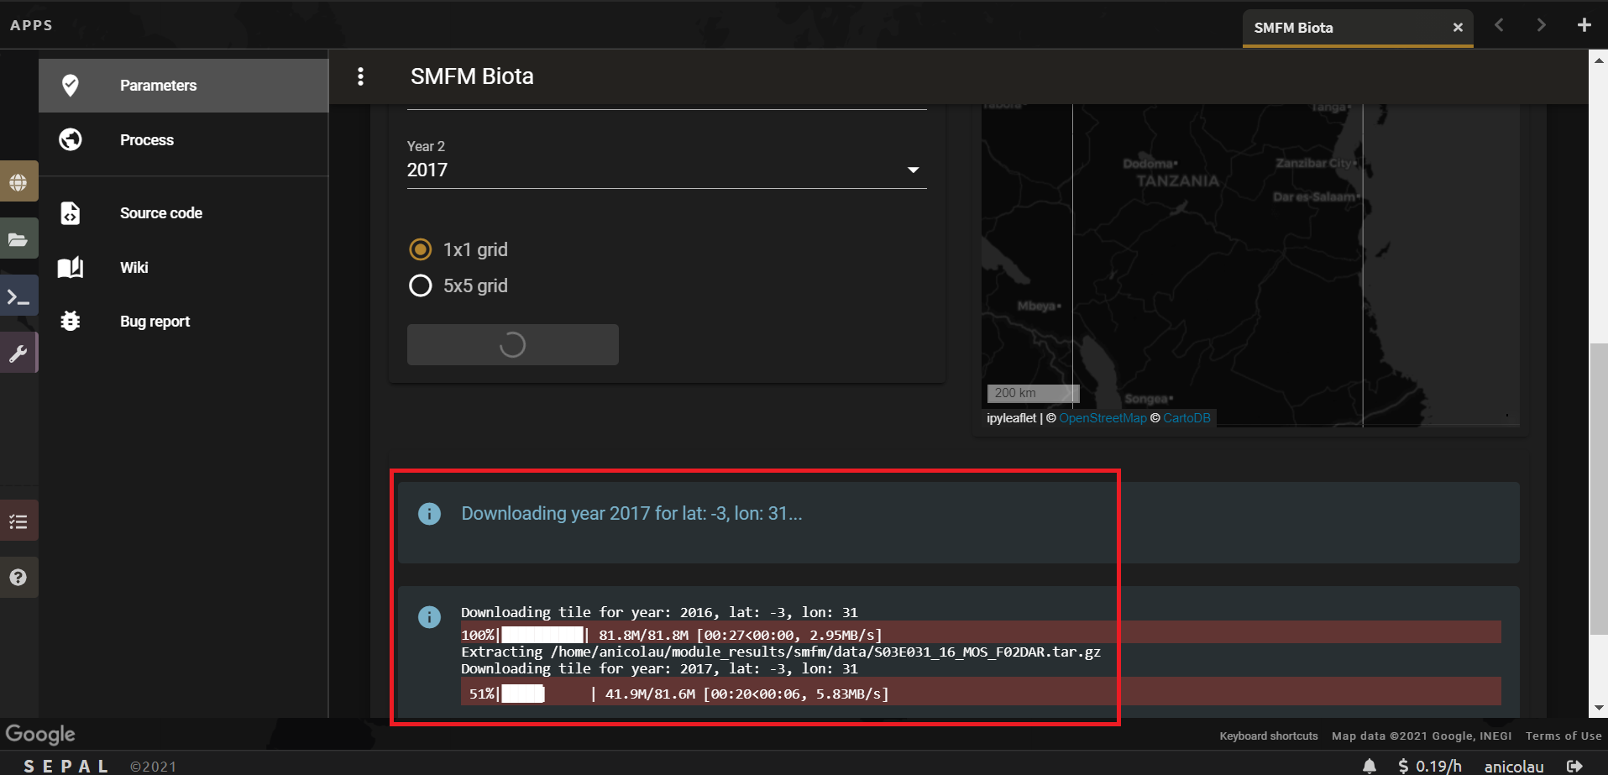
Task: Click the loading download button
Action: [x=513, y=345]
